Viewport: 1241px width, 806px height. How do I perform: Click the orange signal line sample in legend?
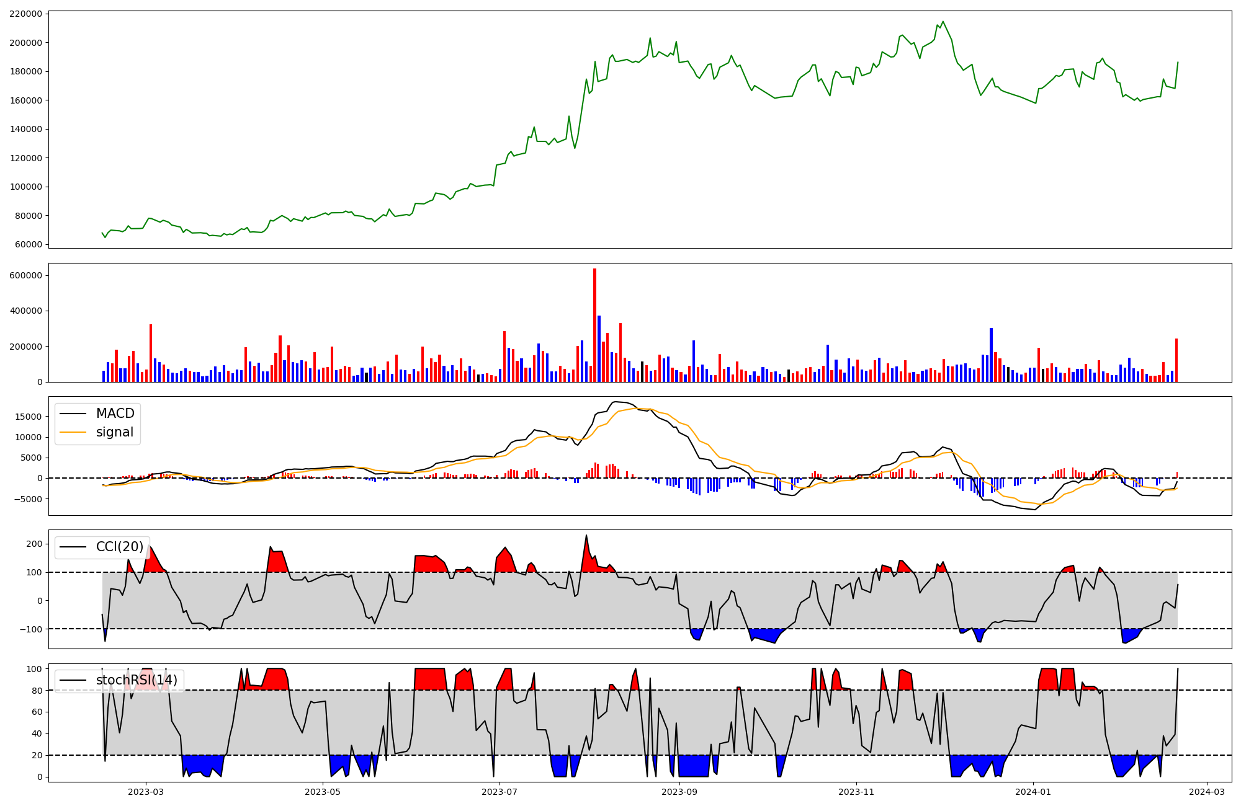tap(74, 433)
